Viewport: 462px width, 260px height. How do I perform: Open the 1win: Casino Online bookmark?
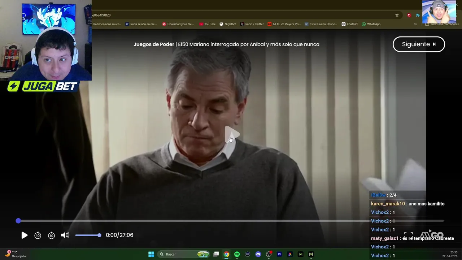pyautogui.click(x=321, y=24)
